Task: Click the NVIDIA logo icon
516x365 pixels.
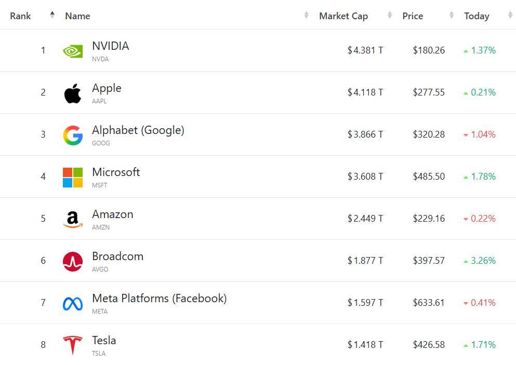Action: (73, 51)
